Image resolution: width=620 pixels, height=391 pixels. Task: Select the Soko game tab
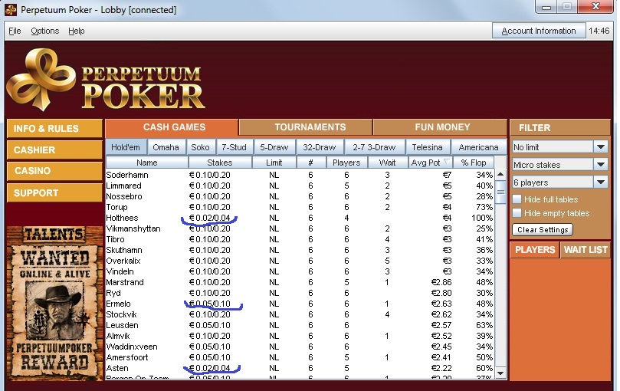click(201, 147)
